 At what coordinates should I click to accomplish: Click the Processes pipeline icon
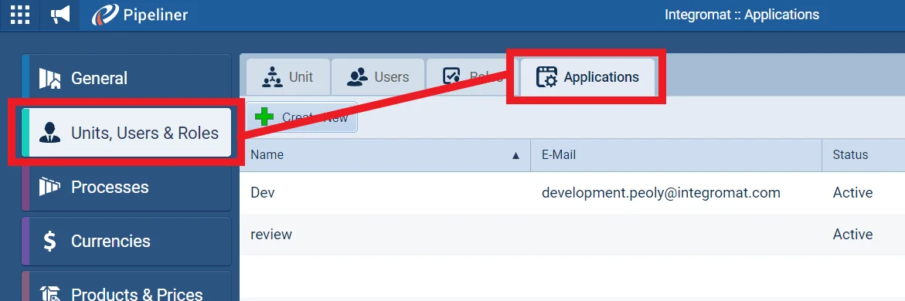(x=49, y=186)
